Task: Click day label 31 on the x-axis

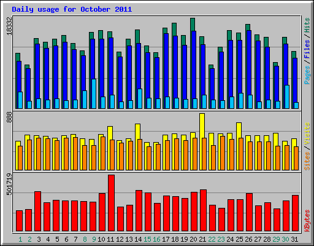Action: (x=294, y=239)
